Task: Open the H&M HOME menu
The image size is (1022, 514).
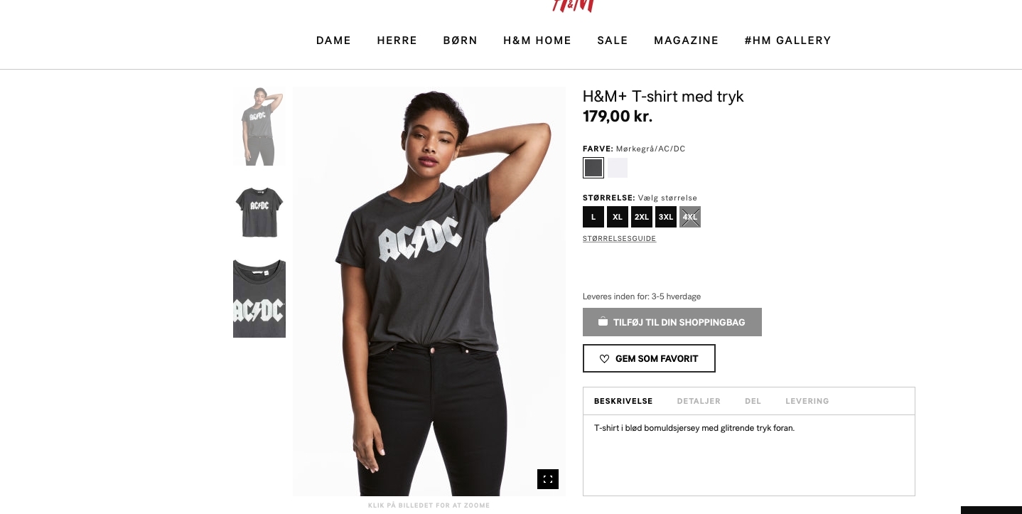Action: coord(537,41)
